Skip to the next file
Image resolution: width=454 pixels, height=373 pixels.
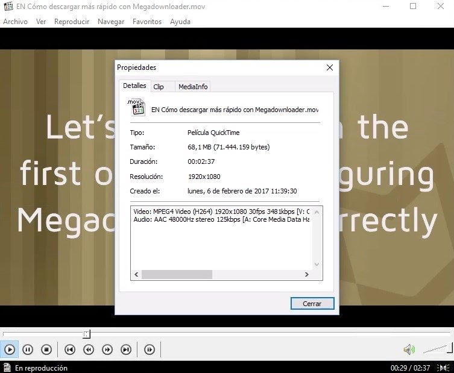126,349
